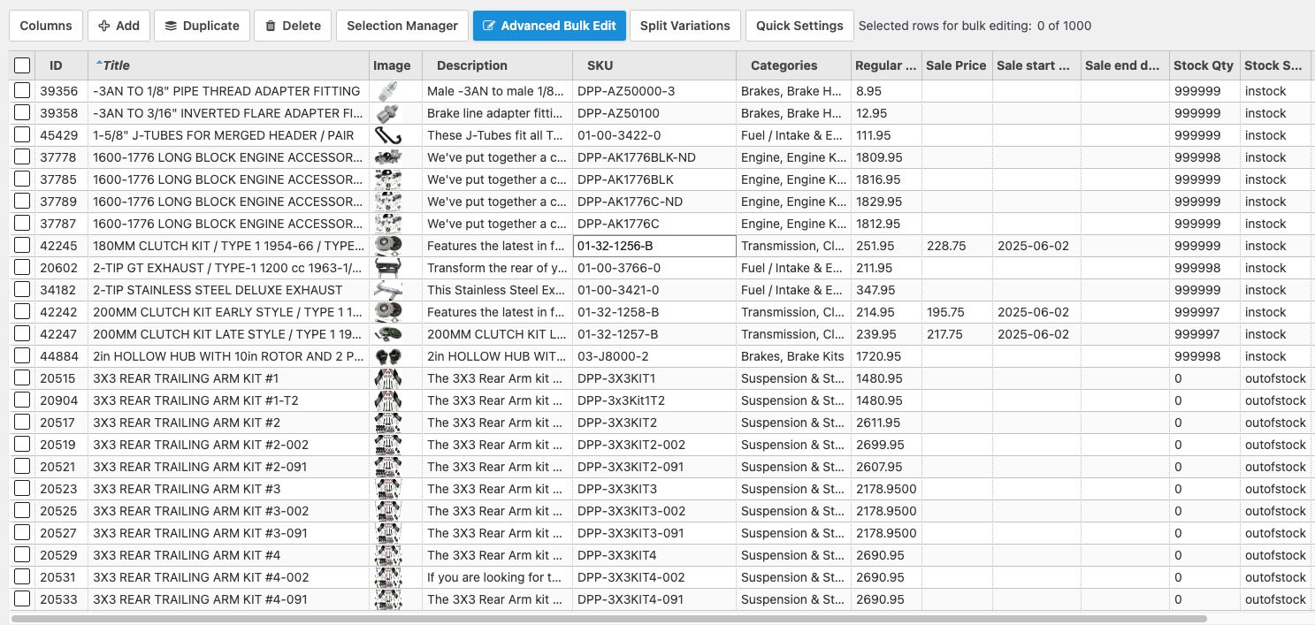Tick the checkbox for ID 42245
The width and height of the screenshot is (1315, 625).
coord(22,246)
